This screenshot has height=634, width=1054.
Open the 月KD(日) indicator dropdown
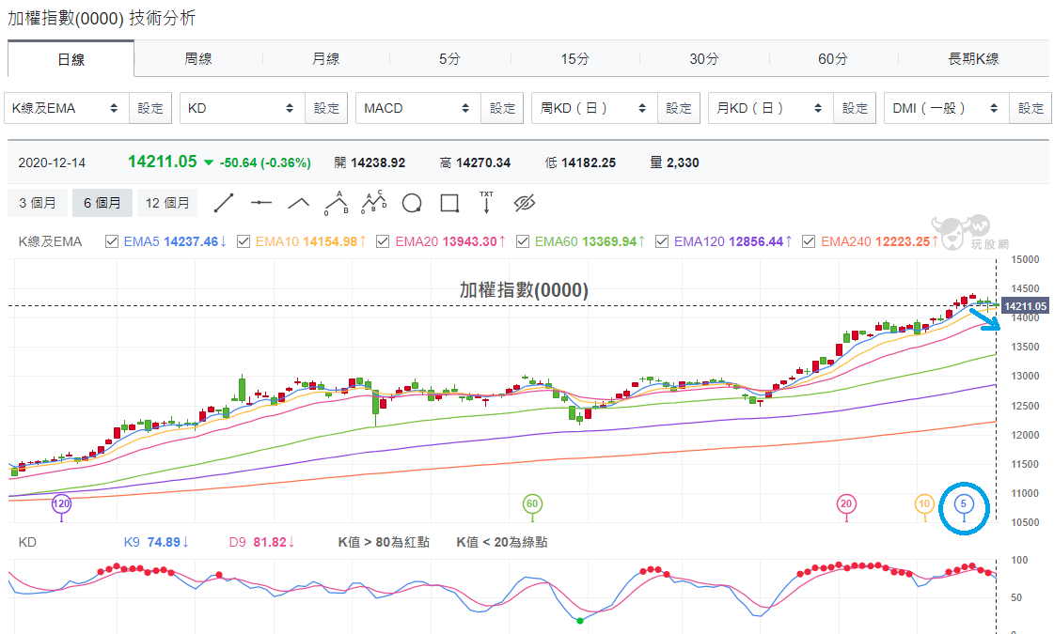click(x=771, y=108)
